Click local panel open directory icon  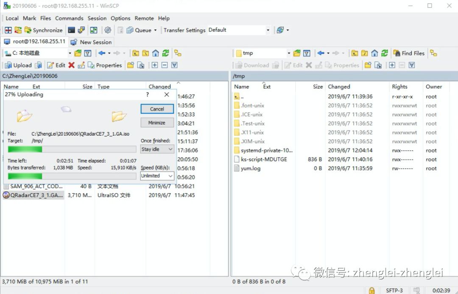coord(78,53)
